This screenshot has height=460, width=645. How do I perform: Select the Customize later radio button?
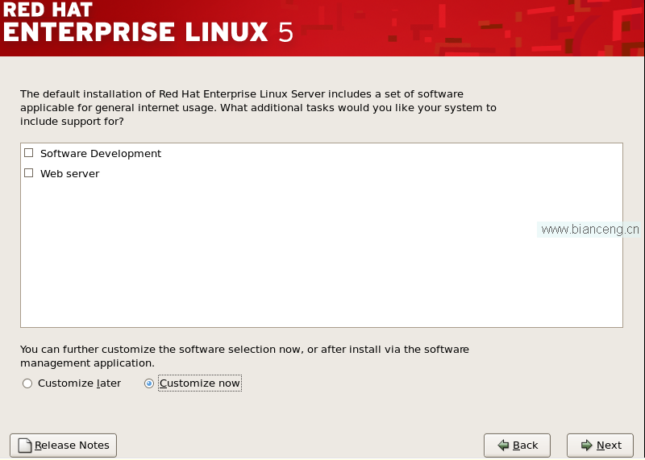pos(27,383)
